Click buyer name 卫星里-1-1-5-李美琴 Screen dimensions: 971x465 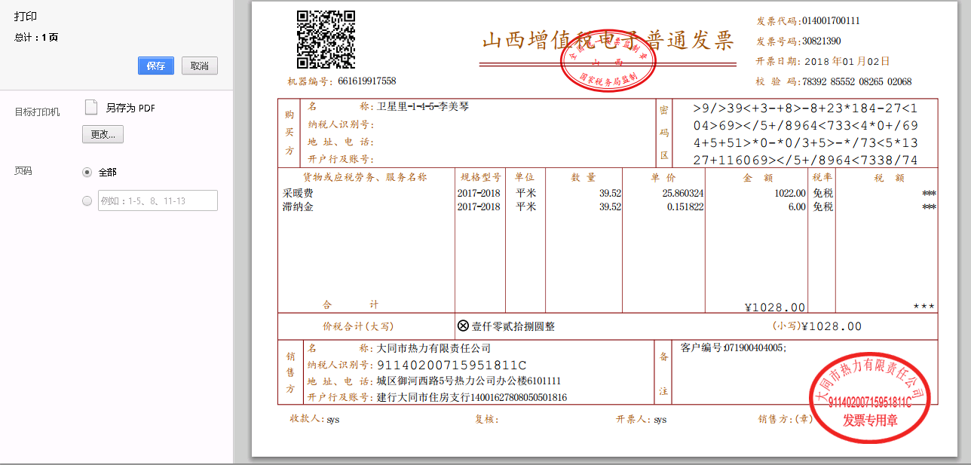[423, 107]
